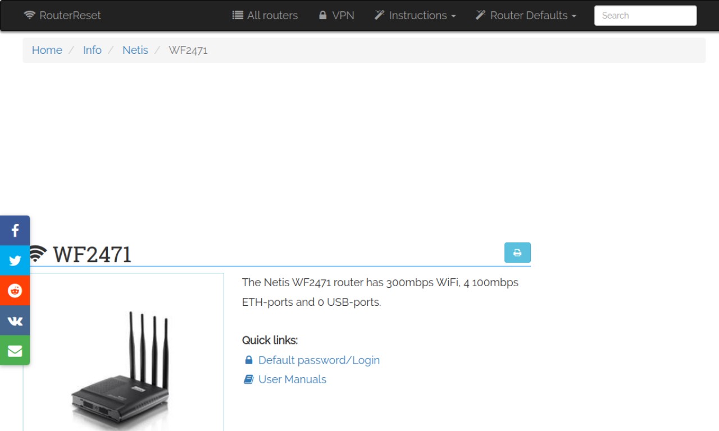719x431 pixels.
Task: Share page on Facebook
Action: pyautogui.click(x=15, y=230)
